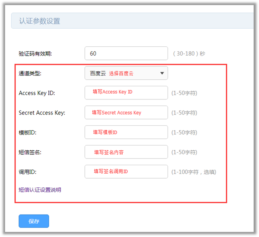Click the (30-180)秒 range hint

(189, 54)
